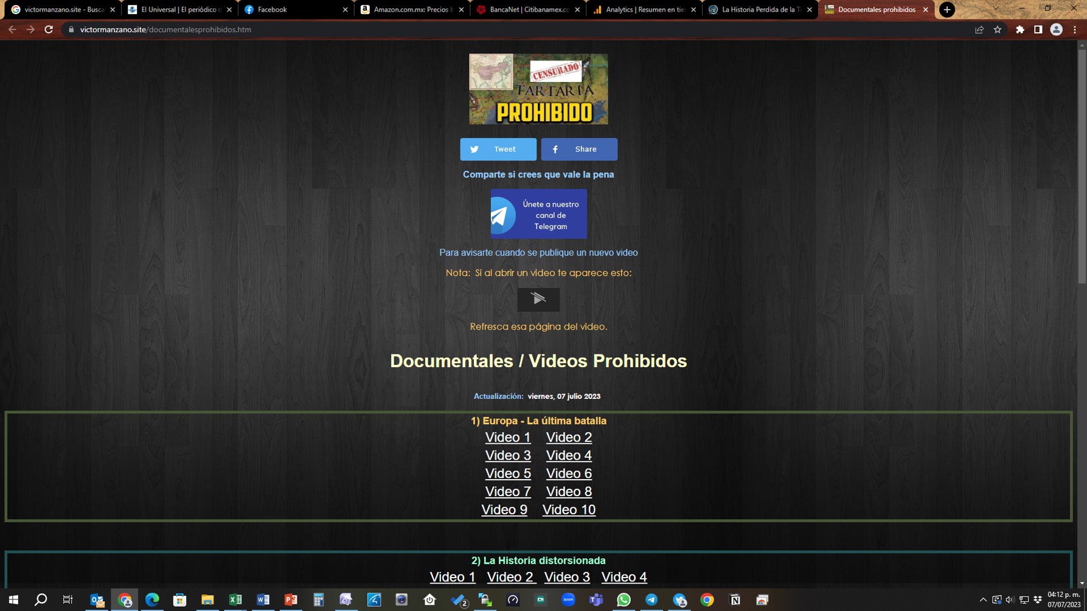Click the Tartaria Prohibido header image

pyautogui.click(x=538, y=89)
